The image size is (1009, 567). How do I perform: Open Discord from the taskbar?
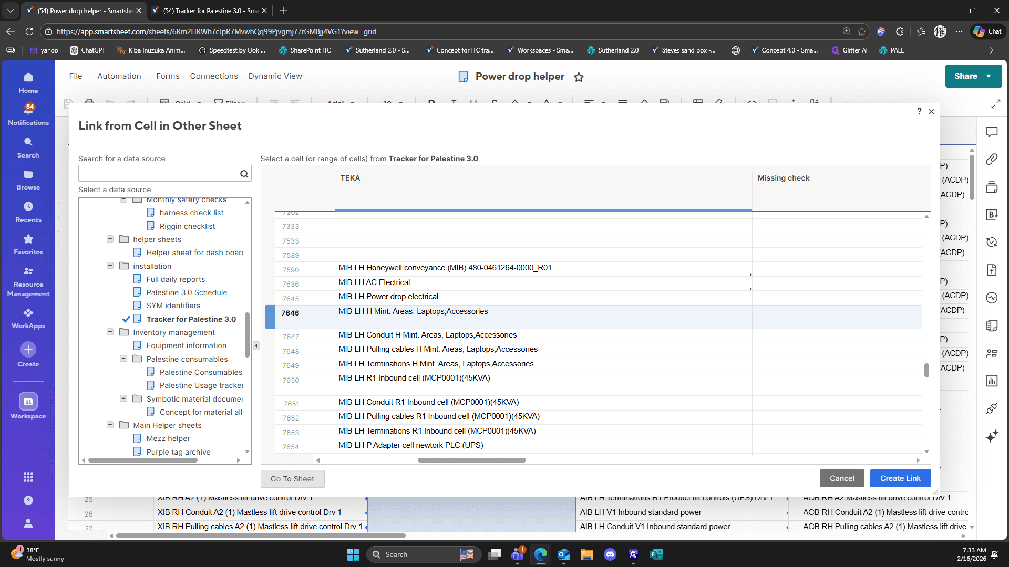[610, 554]
